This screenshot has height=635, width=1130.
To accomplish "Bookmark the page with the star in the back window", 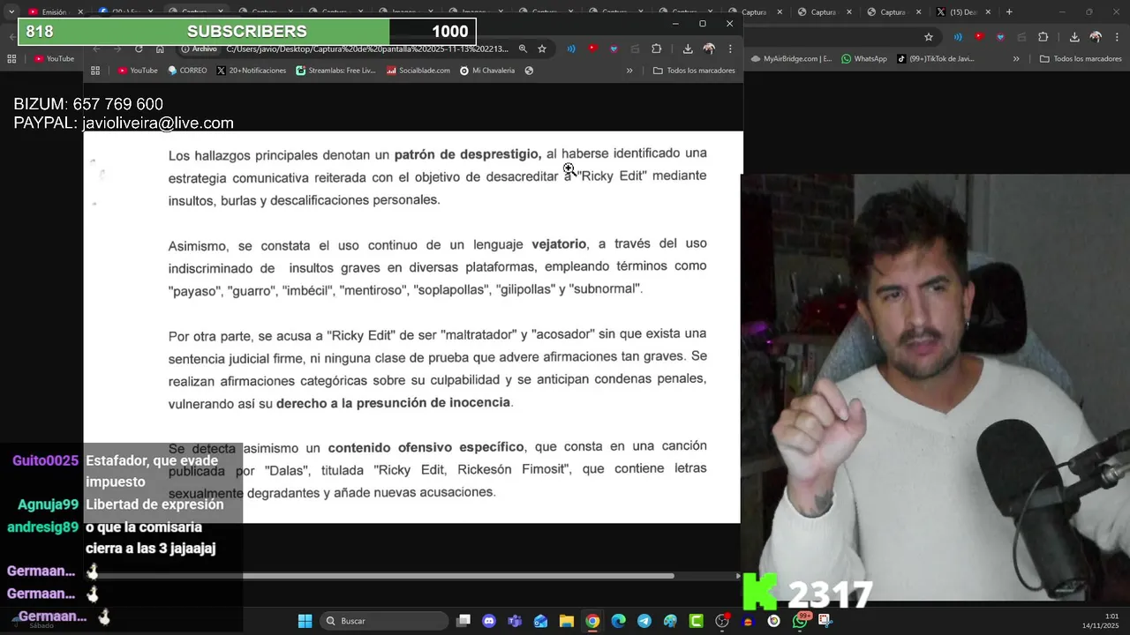I will pos(929,37).
